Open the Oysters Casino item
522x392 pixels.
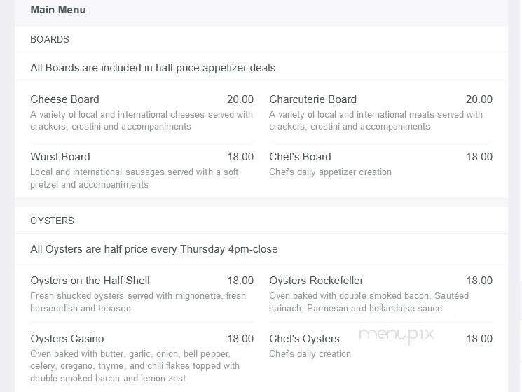pos(67,339)
